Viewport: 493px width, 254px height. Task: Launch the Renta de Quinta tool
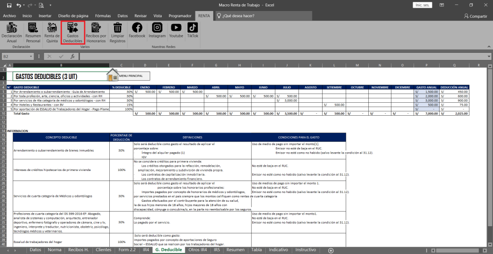click(x=52, y=33)
